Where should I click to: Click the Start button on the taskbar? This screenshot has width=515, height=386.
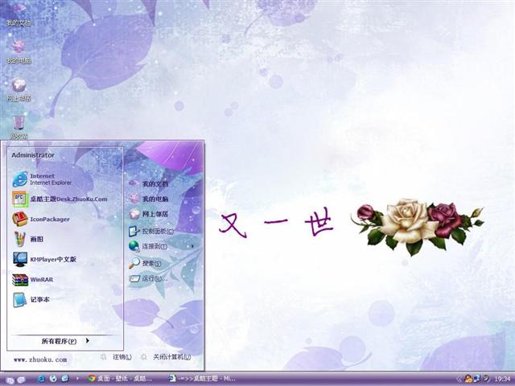coord(15,380)
